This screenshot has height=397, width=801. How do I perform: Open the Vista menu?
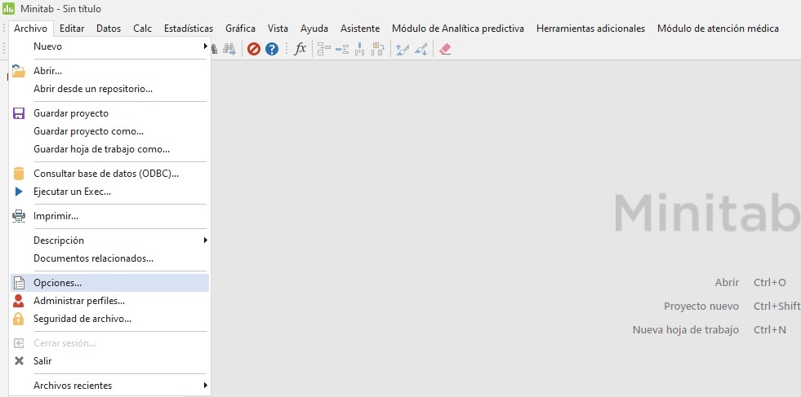[x=278, y=29]
